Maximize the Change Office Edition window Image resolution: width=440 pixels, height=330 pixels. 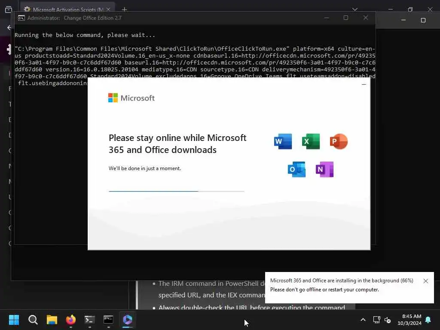click(x=346, y=18)
